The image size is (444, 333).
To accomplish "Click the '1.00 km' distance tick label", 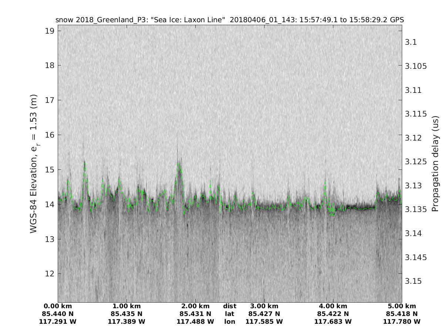I will click(x=127, y=306).
